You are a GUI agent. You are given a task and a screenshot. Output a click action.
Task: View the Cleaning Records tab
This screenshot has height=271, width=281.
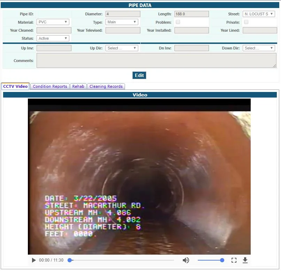point(106,86)
